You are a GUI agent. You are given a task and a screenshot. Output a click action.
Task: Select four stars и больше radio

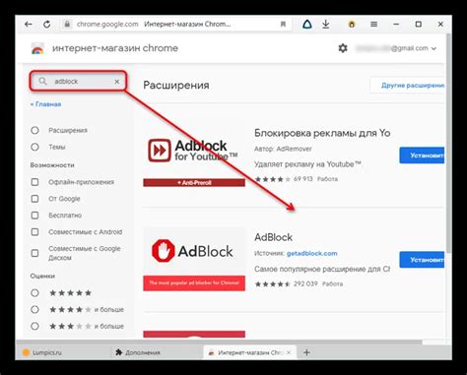(x=34, y=309)
